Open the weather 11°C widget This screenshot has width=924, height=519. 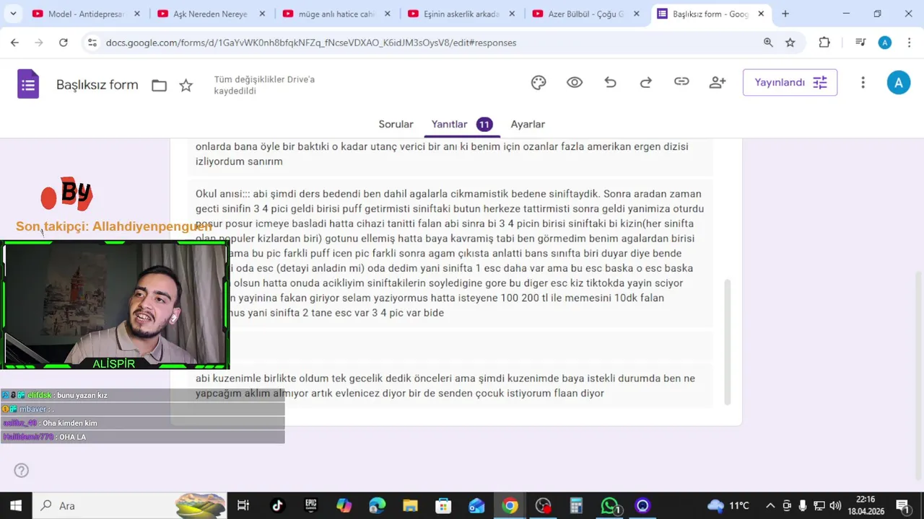tap(728, 505)
